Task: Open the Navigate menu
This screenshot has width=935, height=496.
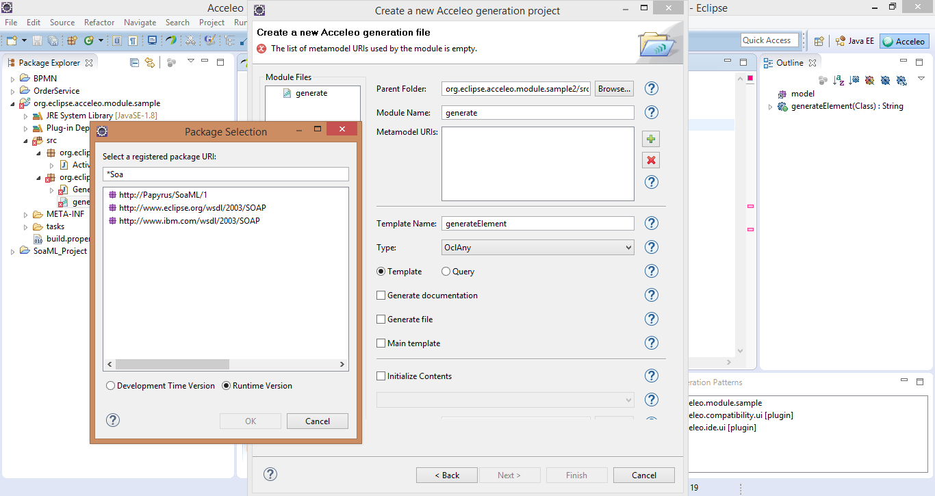Action: (140, 23)
